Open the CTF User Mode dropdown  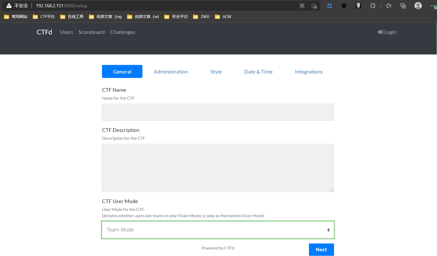coord(218,230)
